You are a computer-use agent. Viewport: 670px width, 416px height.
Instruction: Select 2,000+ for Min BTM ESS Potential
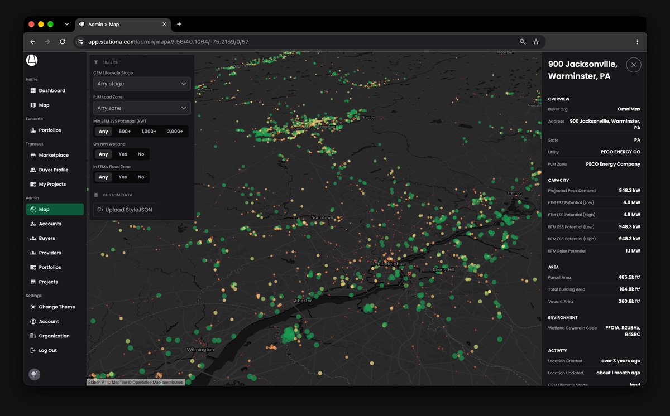(175, 131)
